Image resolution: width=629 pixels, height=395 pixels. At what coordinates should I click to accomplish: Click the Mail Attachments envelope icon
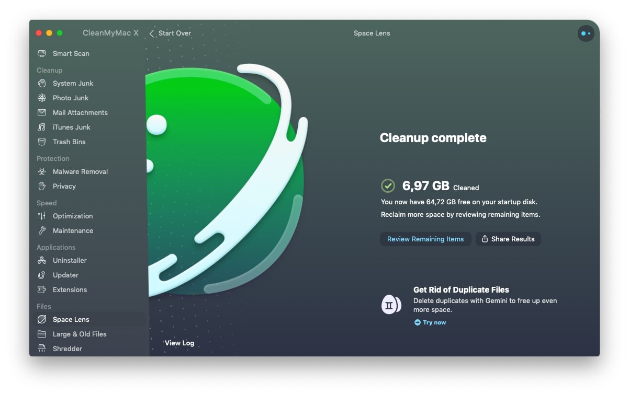point(42,112)
